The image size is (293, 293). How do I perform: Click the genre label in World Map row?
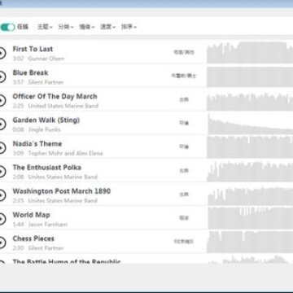point(184,218)
